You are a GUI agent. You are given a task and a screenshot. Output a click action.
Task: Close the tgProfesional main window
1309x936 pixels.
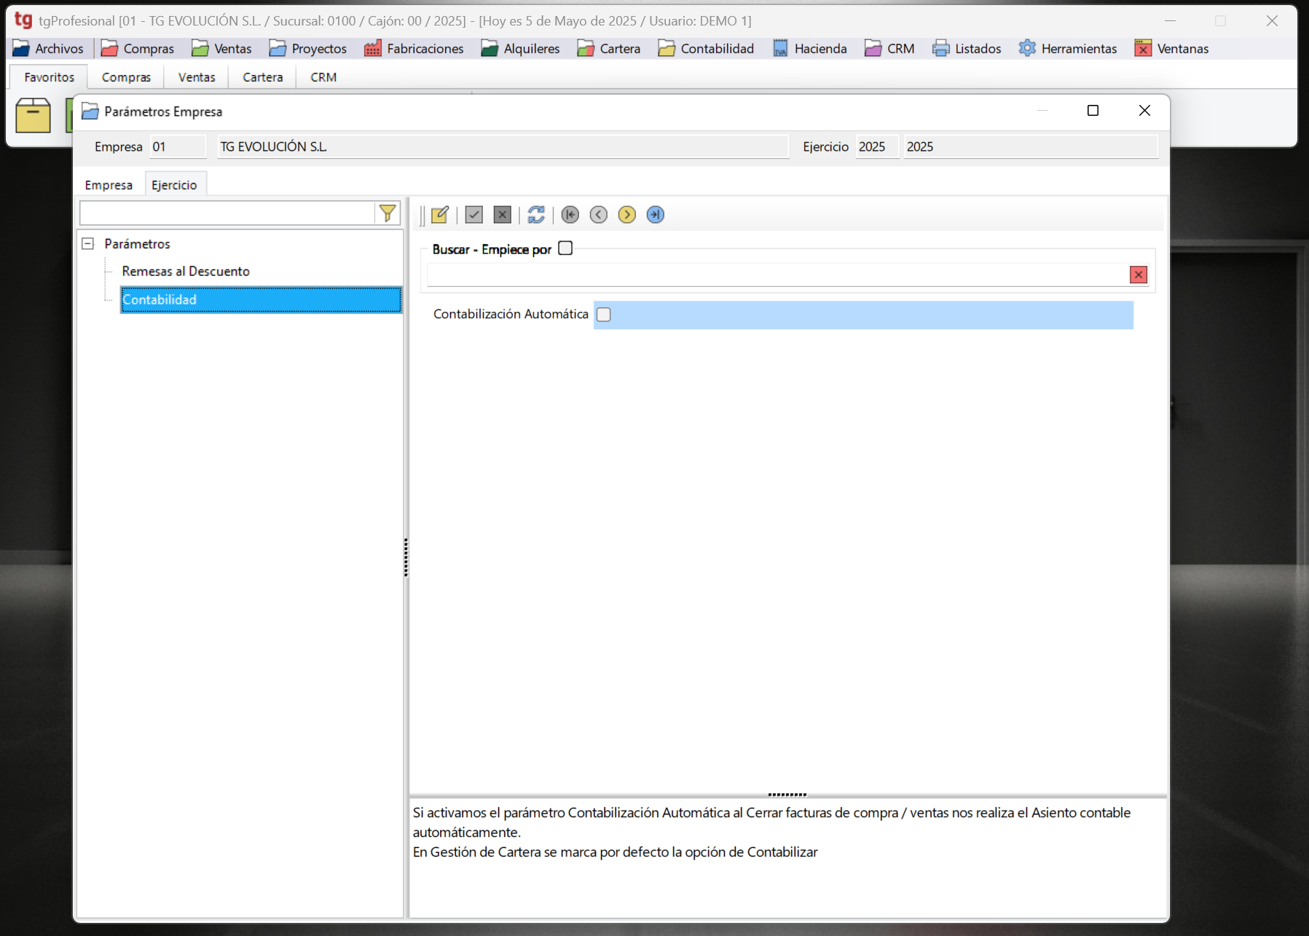pos(1272,21)
